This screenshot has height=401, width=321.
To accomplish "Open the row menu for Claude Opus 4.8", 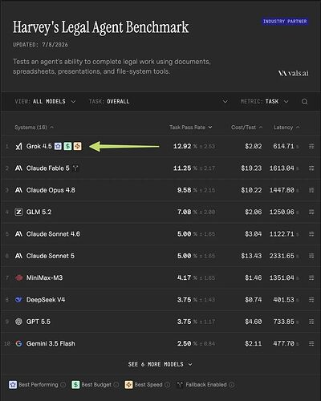I will (x=311, y=190).
